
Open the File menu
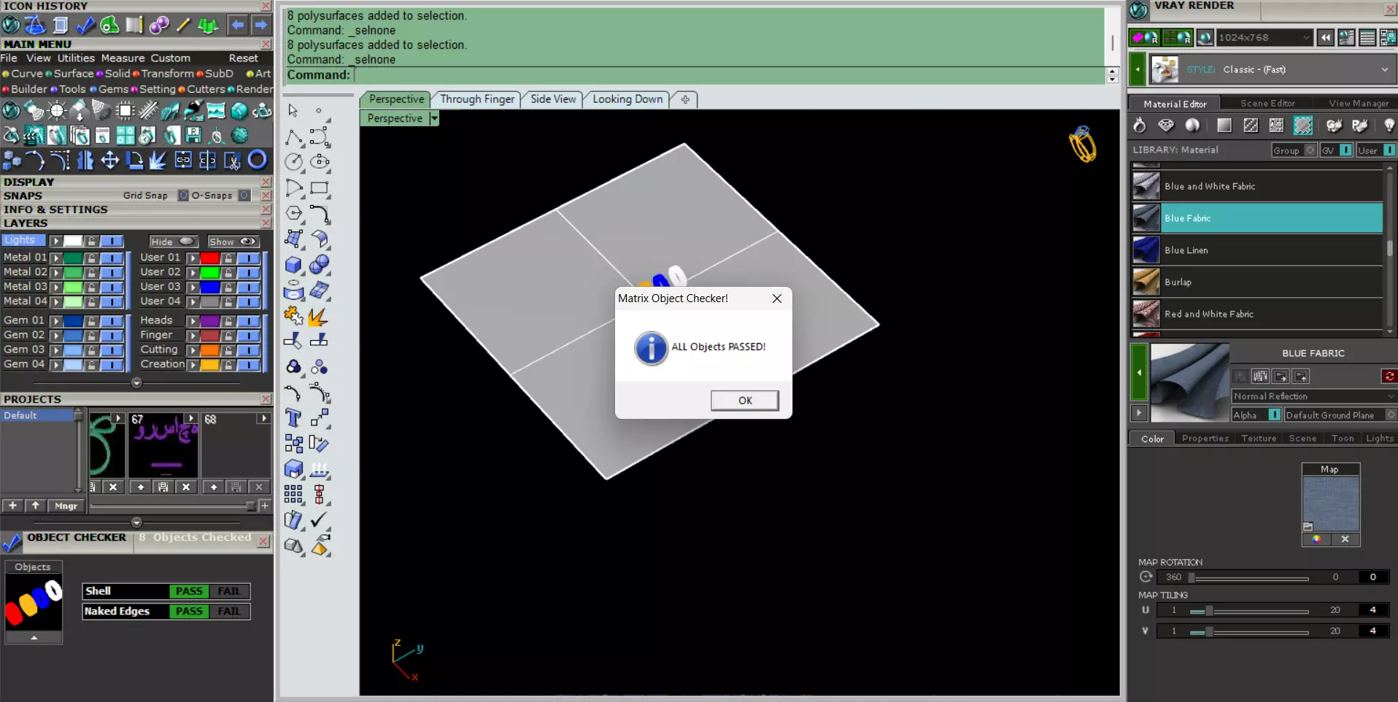pyautogui.click(x=9, y=58)
